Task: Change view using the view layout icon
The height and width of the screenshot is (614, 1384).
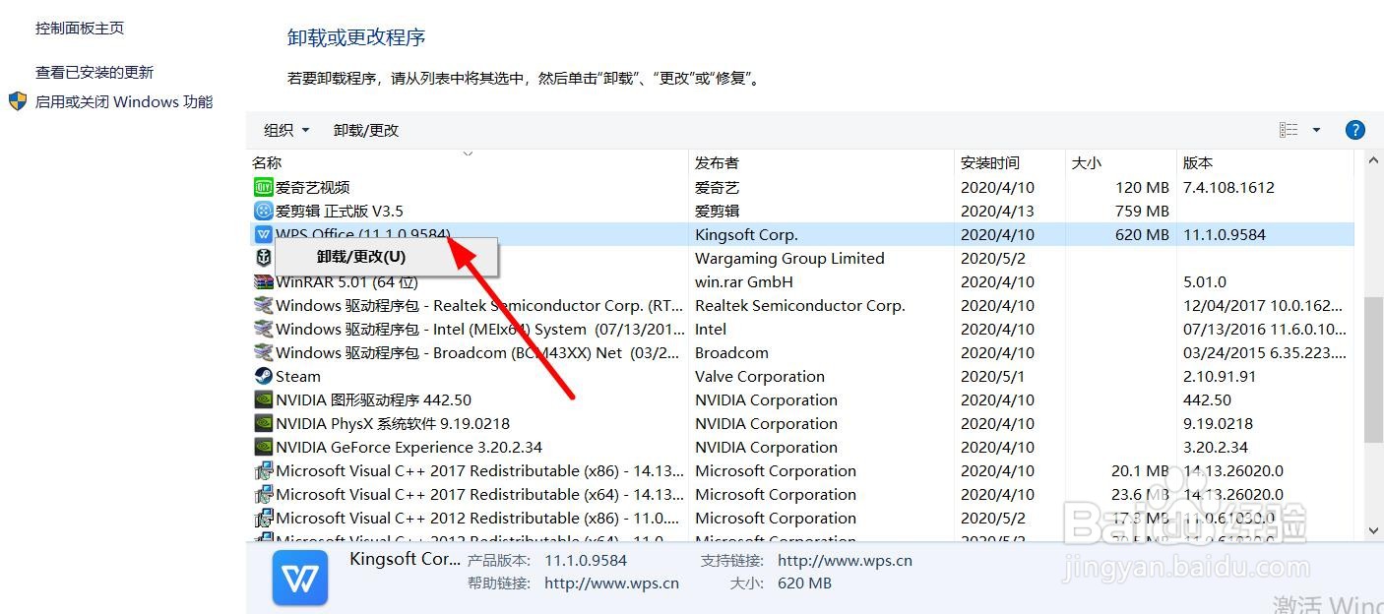Action: click(x=1289, y=130)
